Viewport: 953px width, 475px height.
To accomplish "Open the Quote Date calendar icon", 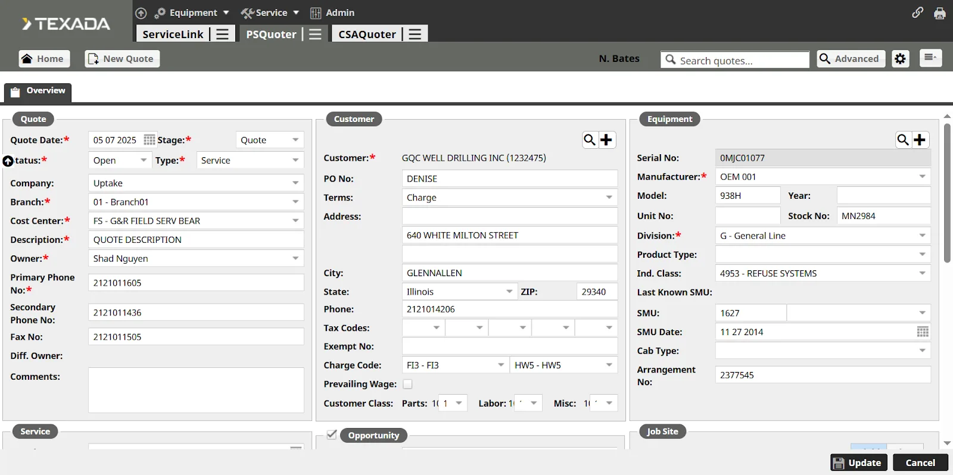I will tap(150, 140).
